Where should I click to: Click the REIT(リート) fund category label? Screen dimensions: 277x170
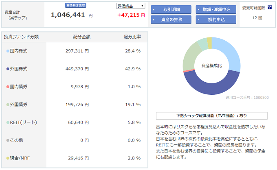click(23, 122)
